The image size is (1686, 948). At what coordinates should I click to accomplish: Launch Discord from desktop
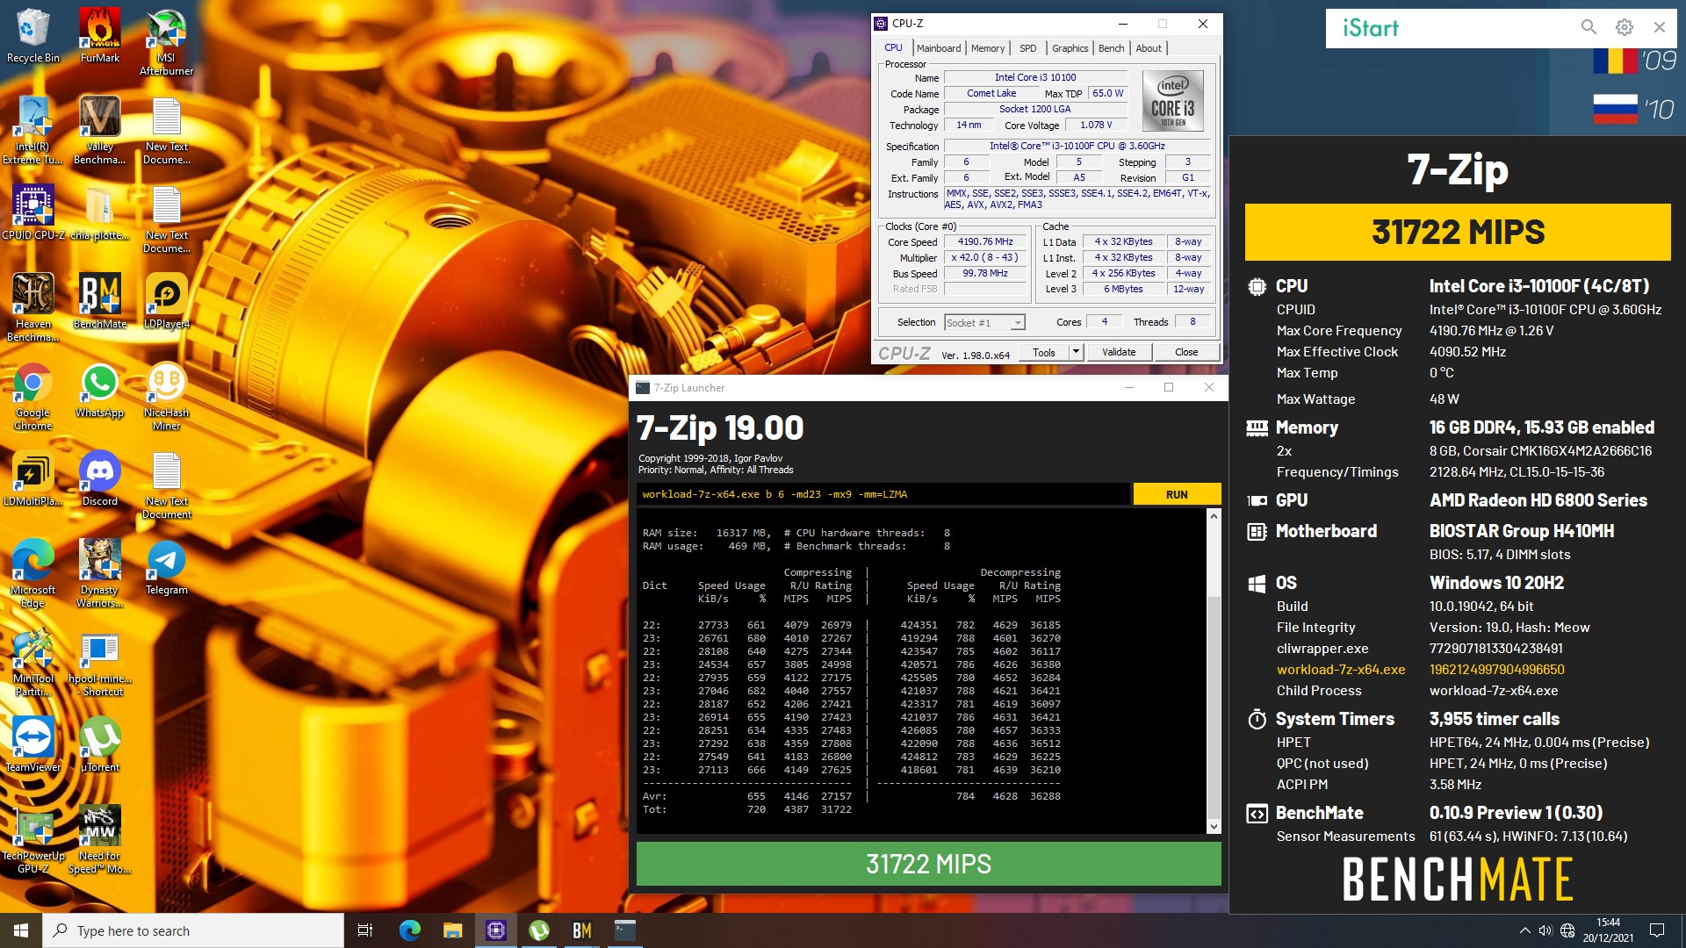click(100, 479)
